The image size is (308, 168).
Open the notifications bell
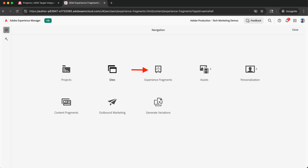[x=287, y=21]
